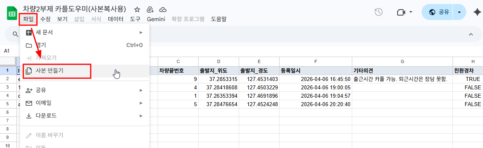Click cell with 127.4503229
Viewport: 483px width, 148px height.
click(259, 87)
